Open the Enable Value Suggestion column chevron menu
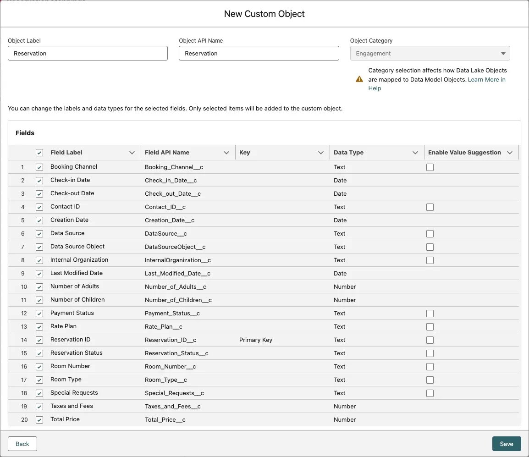529x457 pixels. (510, 153)
